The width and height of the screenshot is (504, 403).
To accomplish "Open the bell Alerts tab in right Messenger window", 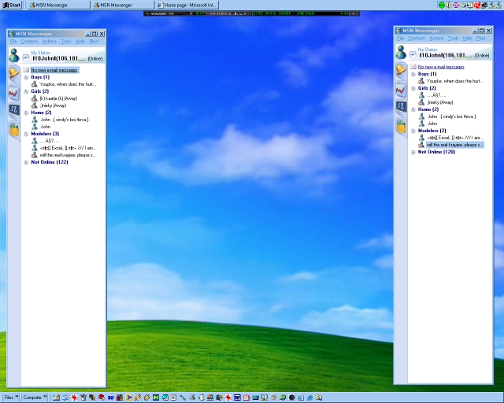I will 401,70.
